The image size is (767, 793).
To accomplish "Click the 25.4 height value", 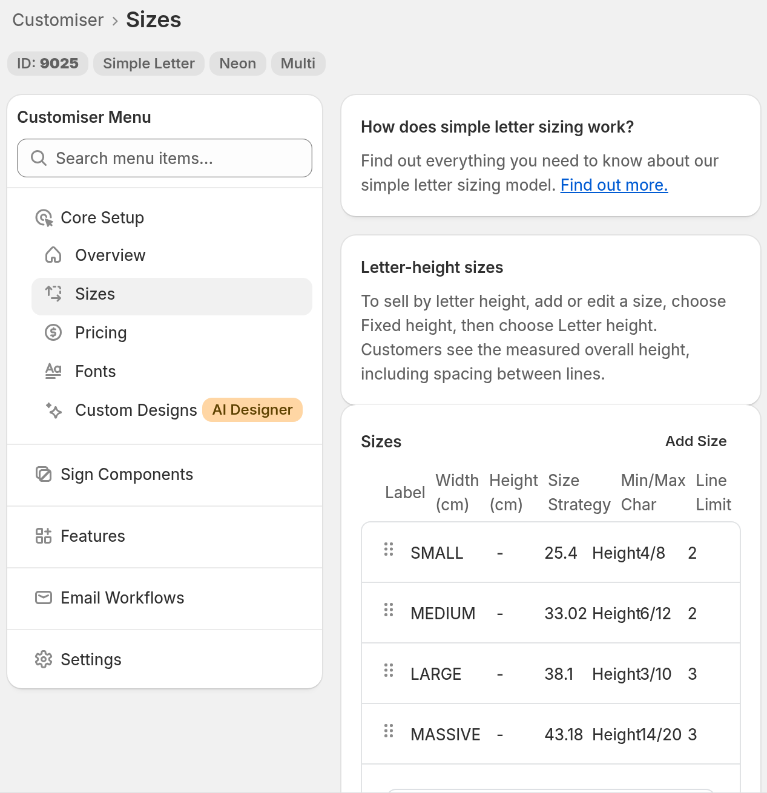I will [561, 553].
